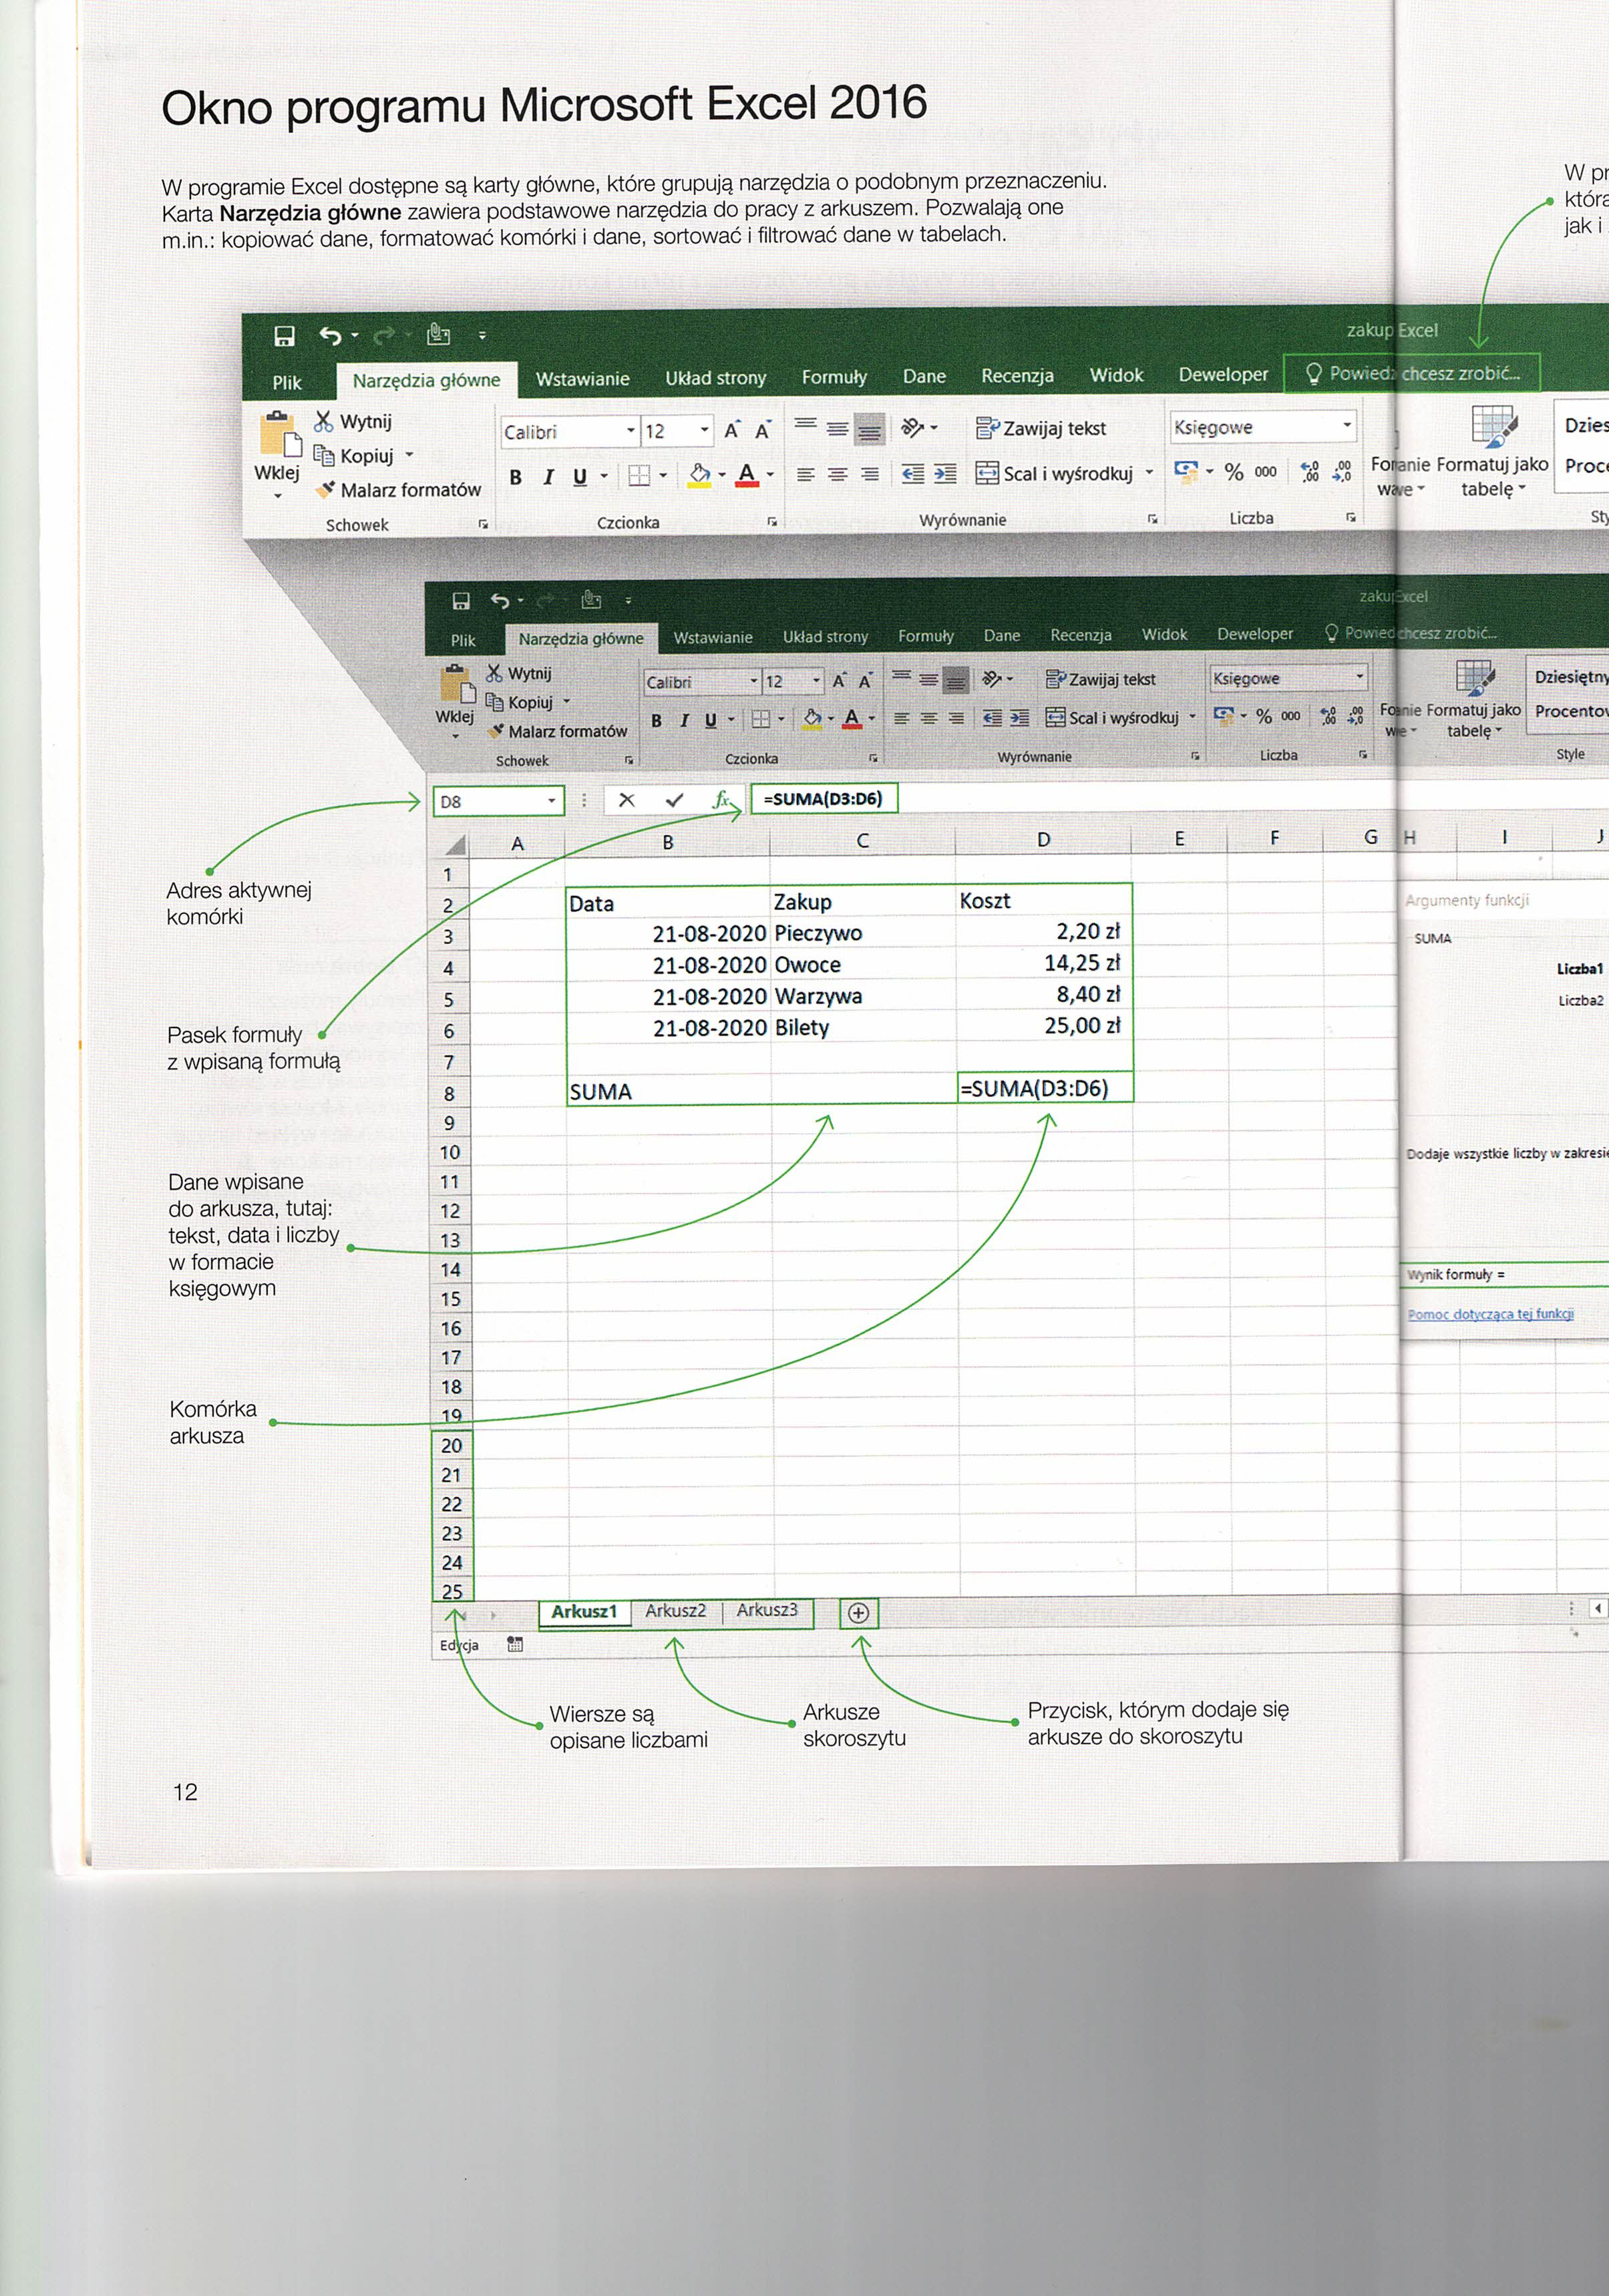
Task: Click the Save floppy icon in the top ribbon
Action: click(285, 336)
